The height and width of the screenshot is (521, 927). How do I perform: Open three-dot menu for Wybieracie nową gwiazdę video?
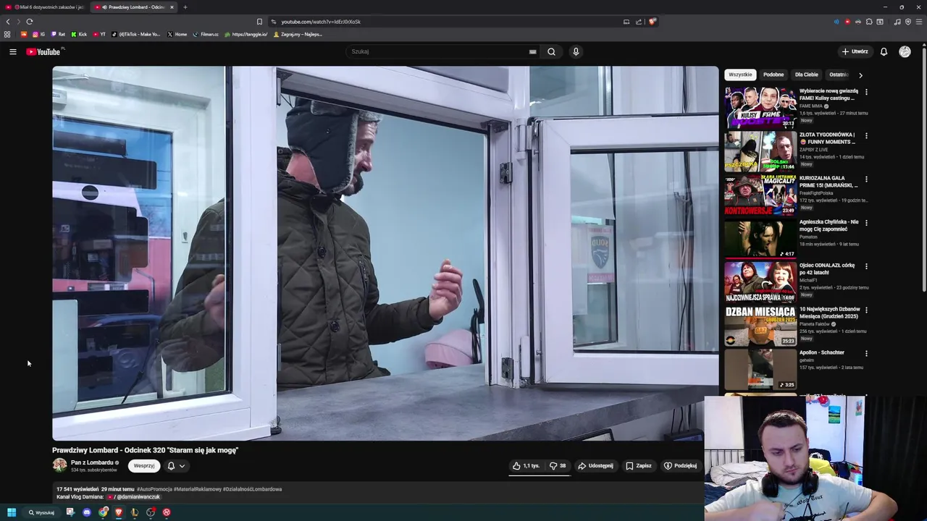[866, 92]
